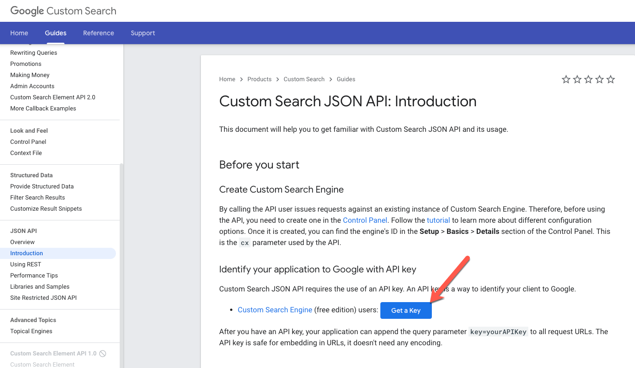
Task: Open Control Panel sidebar item
Action: pyautogui.click(x=28, y=142)
